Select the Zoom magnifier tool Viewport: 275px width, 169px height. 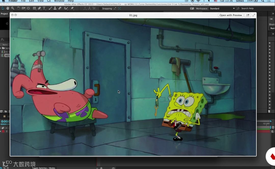13,8
